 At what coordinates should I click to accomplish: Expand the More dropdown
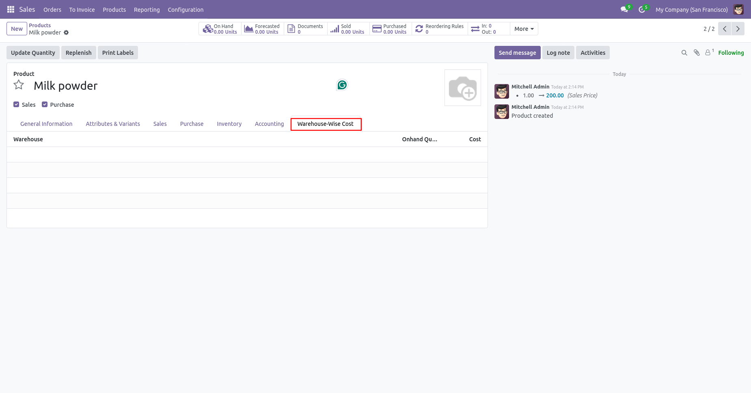(524, 29)
